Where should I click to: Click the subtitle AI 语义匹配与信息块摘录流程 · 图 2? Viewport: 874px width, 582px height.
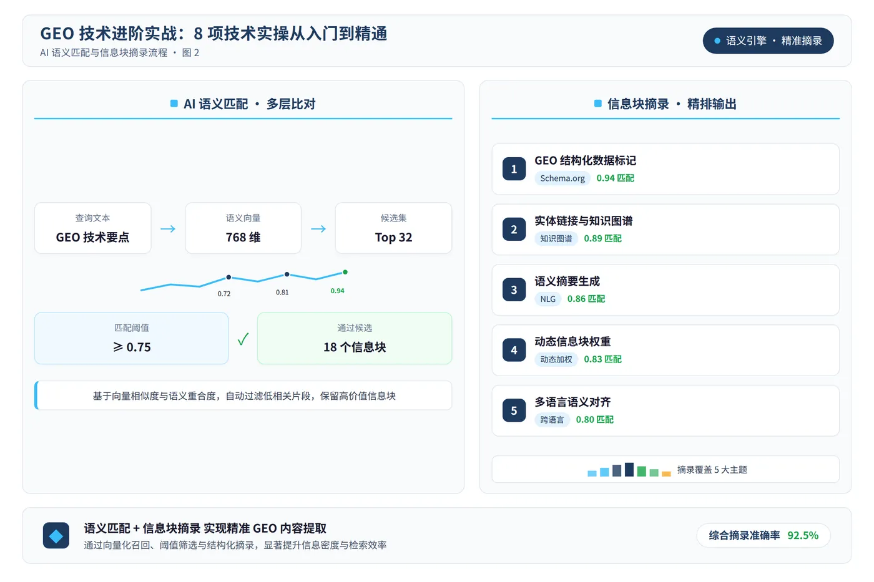click(120, 53)
